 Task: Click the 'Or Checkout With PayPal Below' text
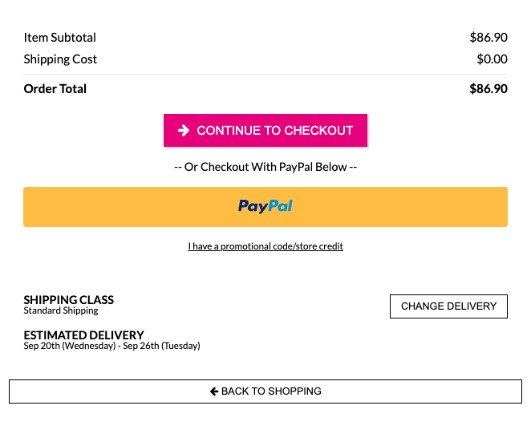point(265,167)
